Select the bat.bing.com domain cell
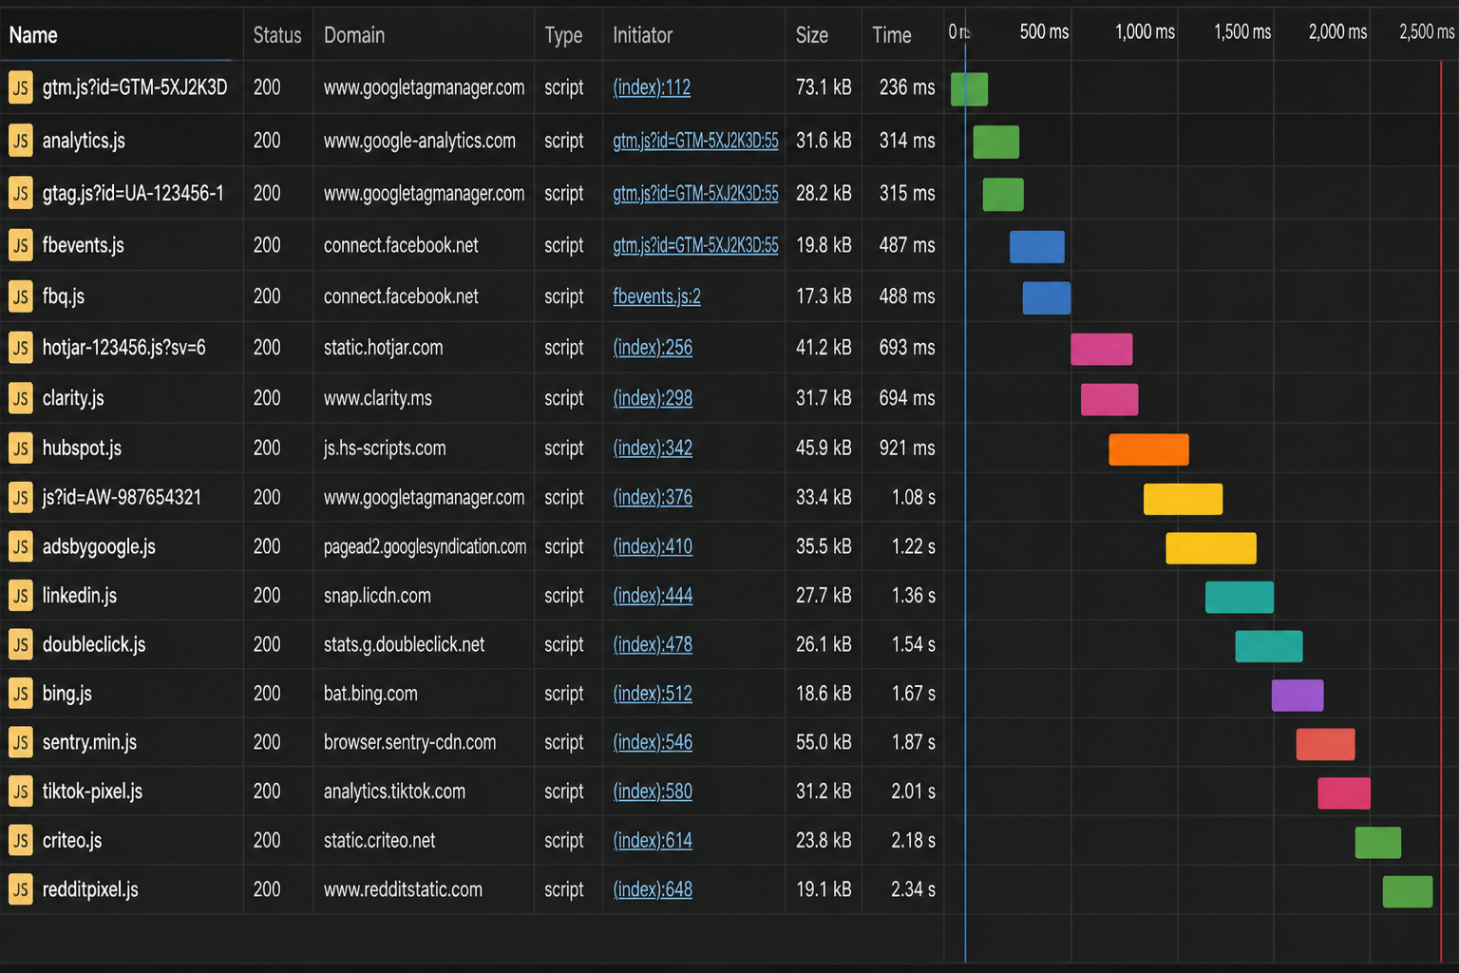 pyautogui.click(x=370, y=694)
